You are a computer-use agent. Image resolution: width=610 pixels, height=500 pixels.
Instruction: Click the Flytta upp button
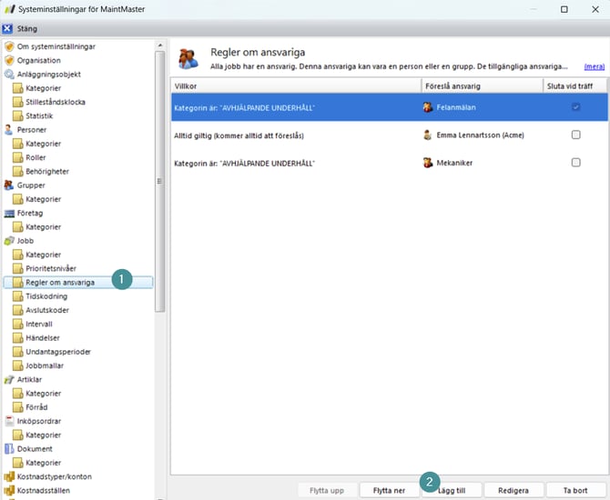pyautogui.click(x=327, y=491)
